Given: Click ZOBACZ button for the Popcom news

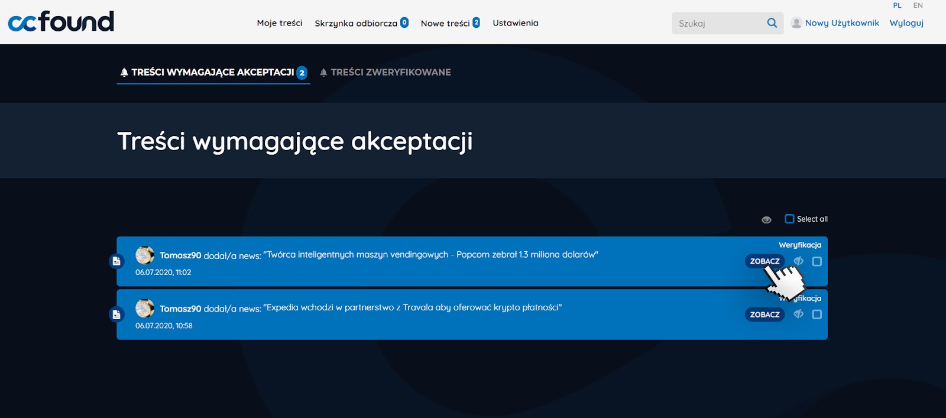Looking at the screenshot, I should click(x=764, y=261).
